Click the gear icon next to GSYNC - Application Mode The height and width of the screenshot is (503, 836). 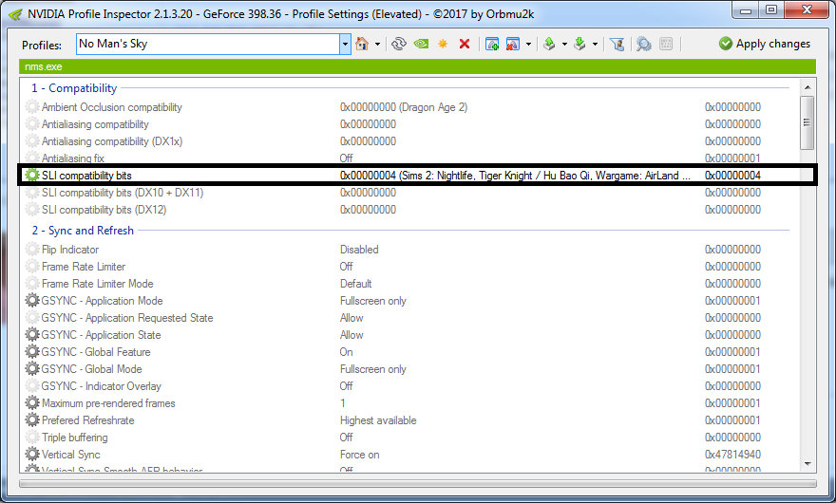(x=32, y=301)
